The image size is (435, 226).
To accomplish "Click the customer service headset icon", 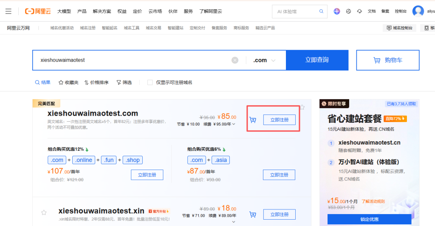I will 360,11.
